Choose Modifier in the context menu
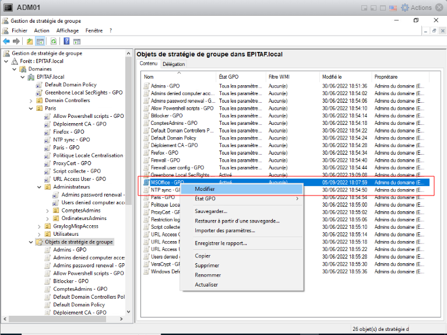The width and height of the screenshot is (447, 335). point(205,189)
